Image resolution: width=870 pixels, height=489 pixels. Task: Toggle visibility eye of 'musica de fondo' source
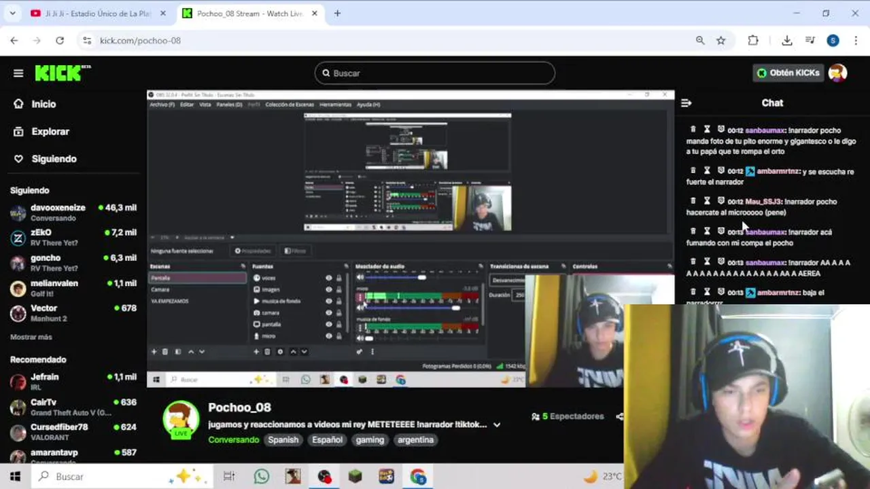329,301
